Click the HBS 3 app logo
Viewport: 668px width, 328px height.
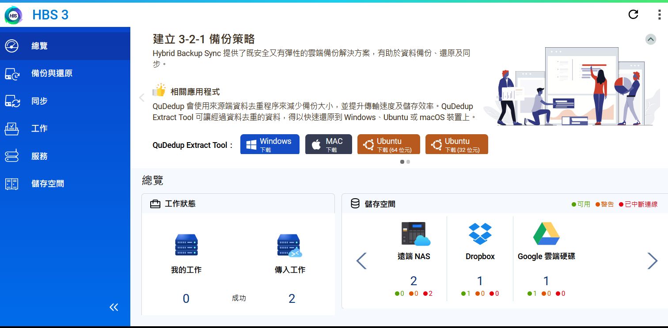coord(13,15)
